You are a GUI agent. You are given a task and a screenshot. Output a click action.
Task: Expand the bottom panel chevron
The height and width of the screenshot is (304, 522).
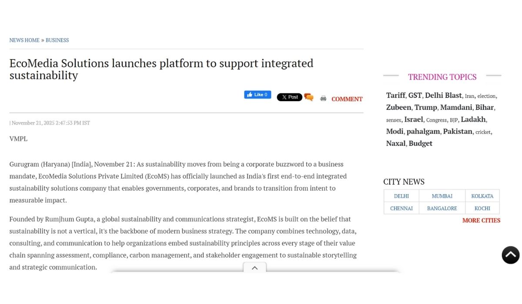[x=255, y=268]
